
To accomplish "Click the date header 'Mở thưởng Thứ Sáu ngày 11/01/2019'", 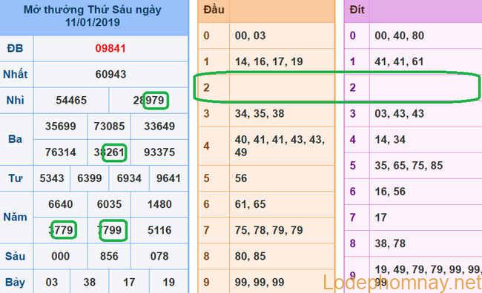I will [93, 16].
